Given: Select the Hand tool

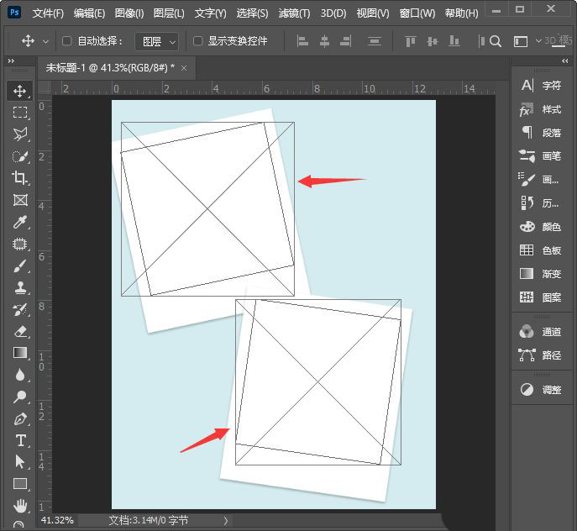Looking at the screenshot, I should pyautogui.click(x=20, y=506).
